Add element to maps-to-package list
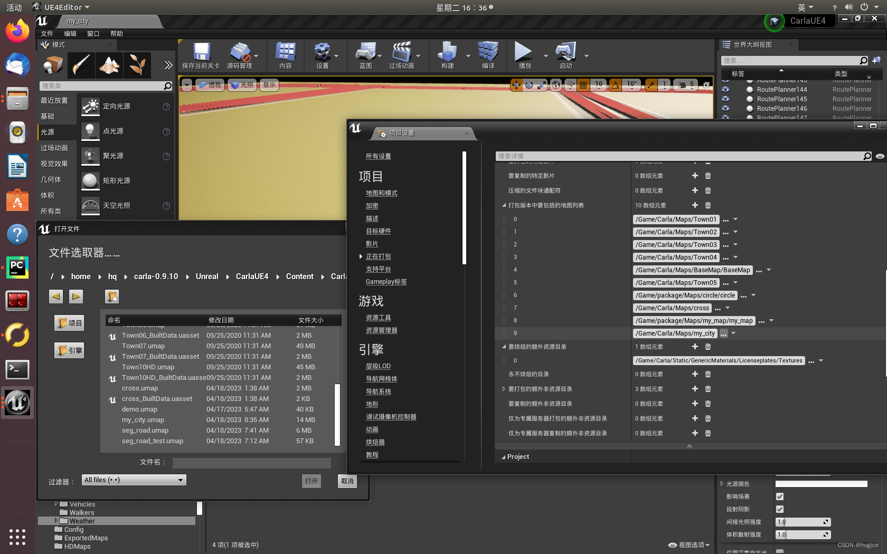The width and height of the screenshot is (887, 554). [695, 205]
